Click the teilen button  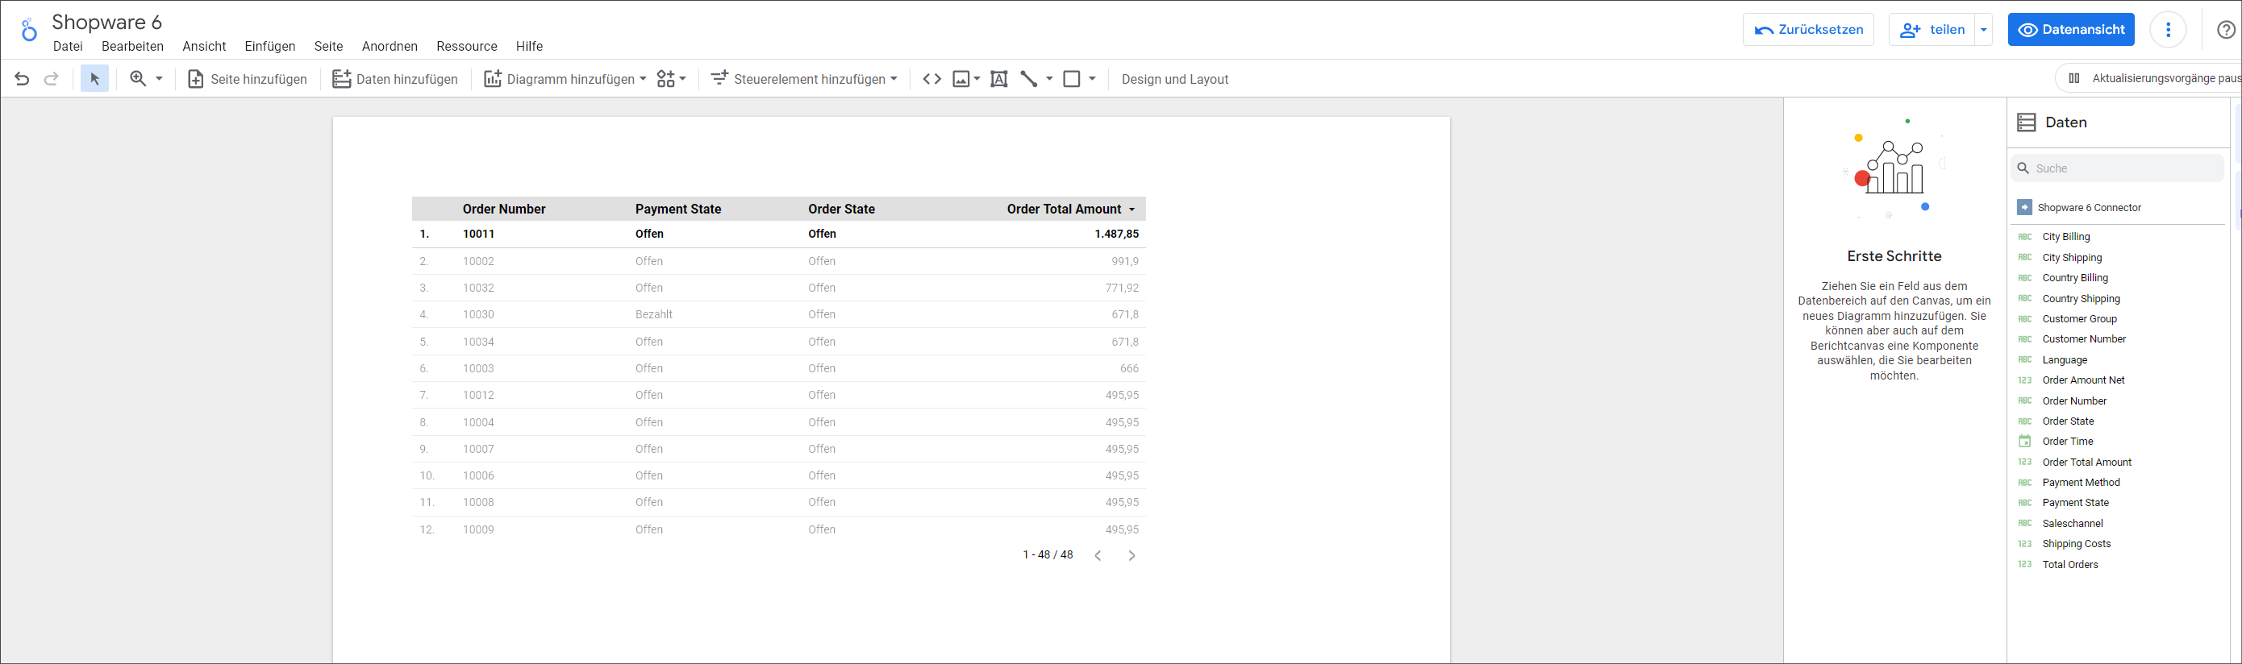point(1932,30)
